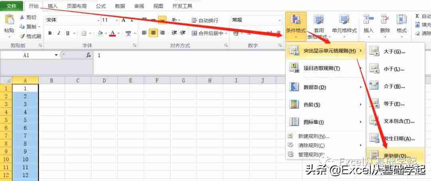
Task: Choose the 等于 equal to rule
Action: tap(395, 104)
